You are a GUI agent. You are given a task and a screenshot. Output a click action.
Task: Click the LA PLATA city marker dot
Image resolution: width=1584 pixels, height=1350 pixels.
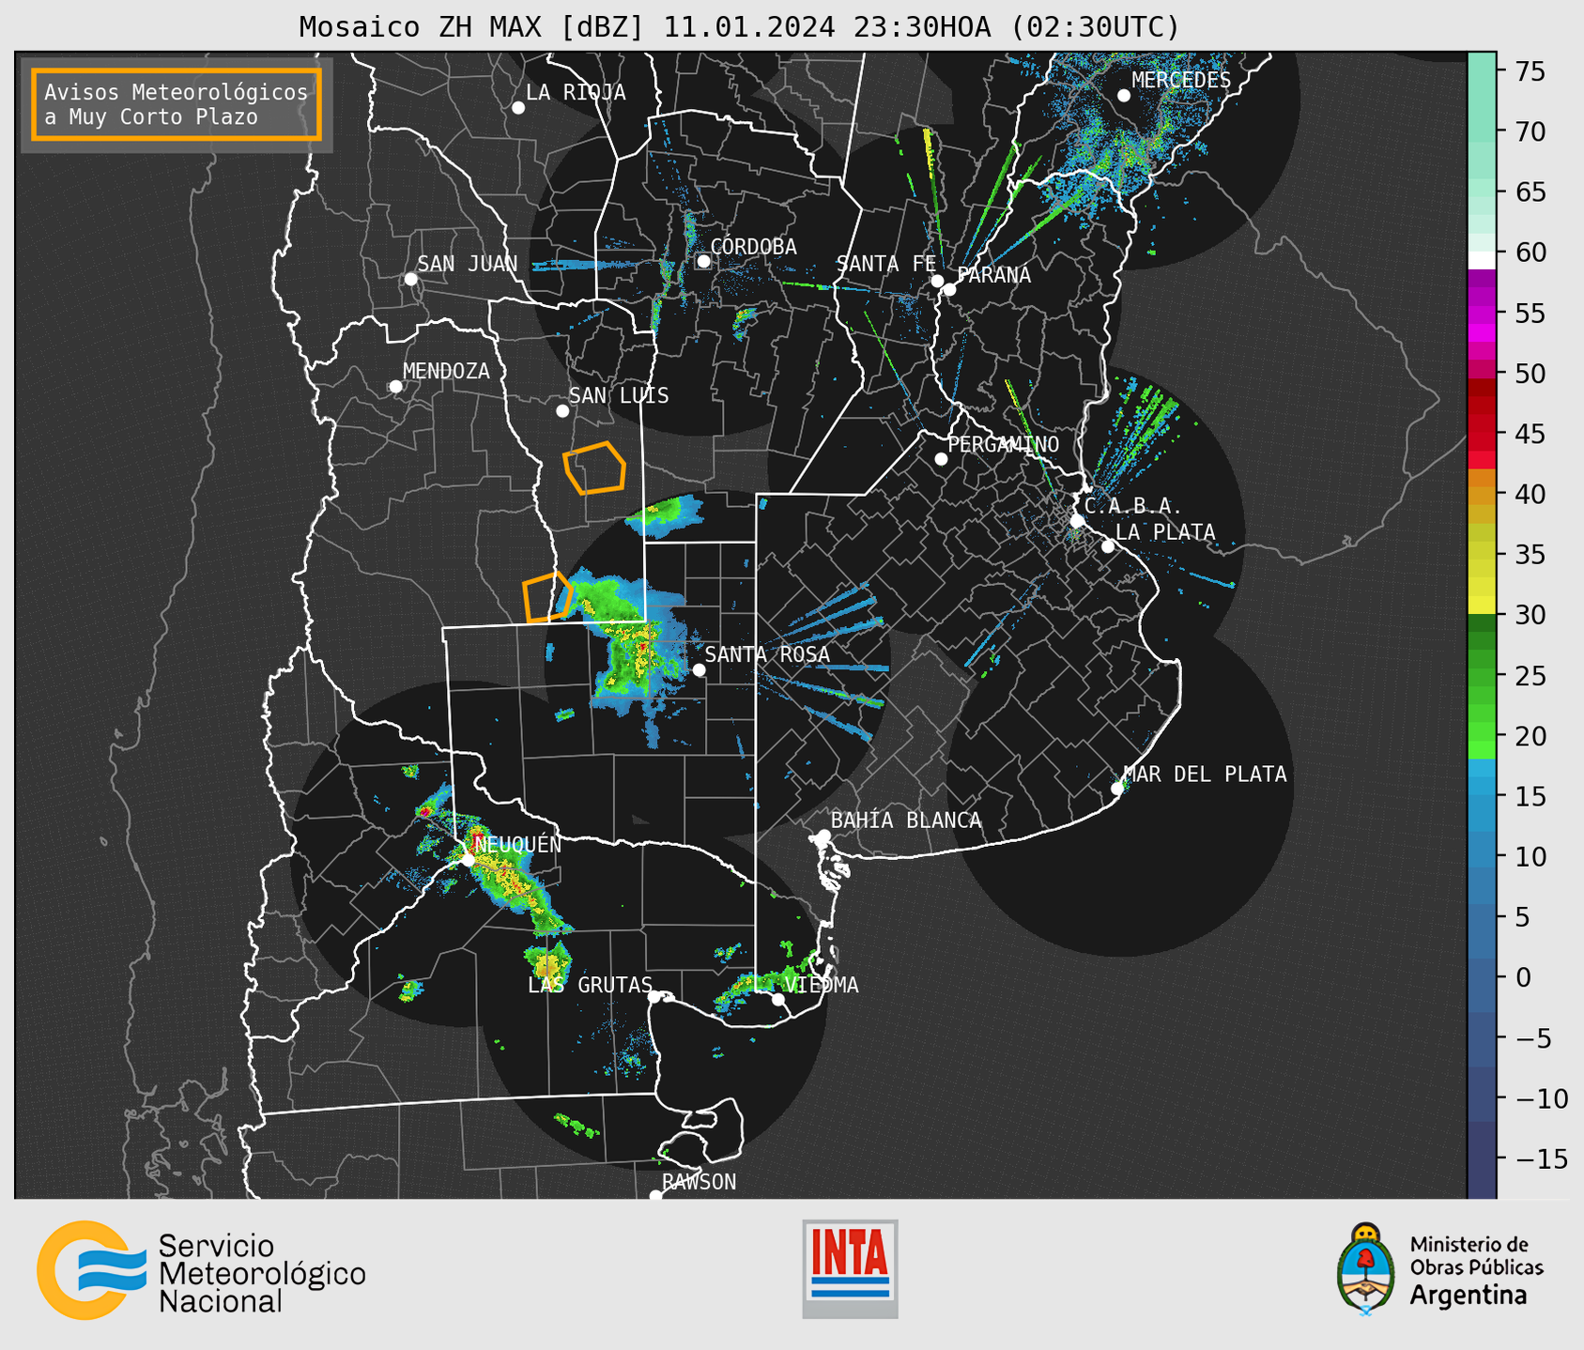tap(1108, 546)
